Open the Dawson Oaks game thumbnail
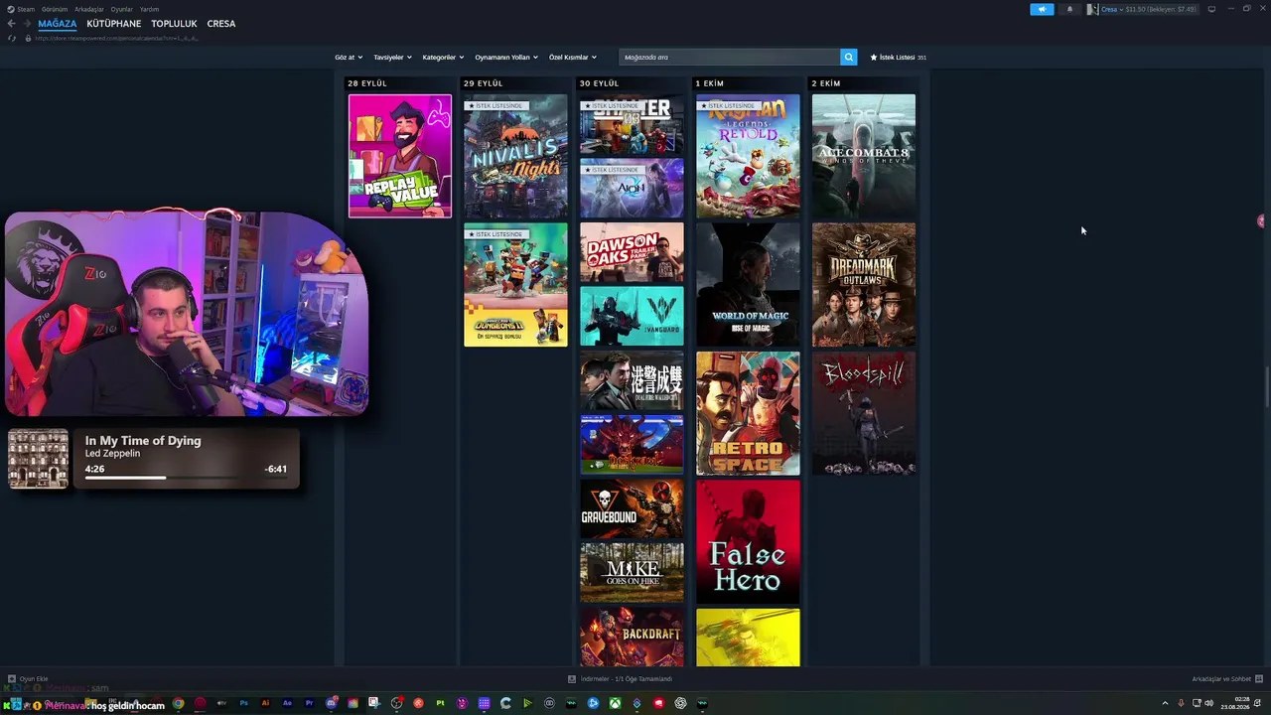This screenshot has height=715, width=1271. [x=632, y=252]
